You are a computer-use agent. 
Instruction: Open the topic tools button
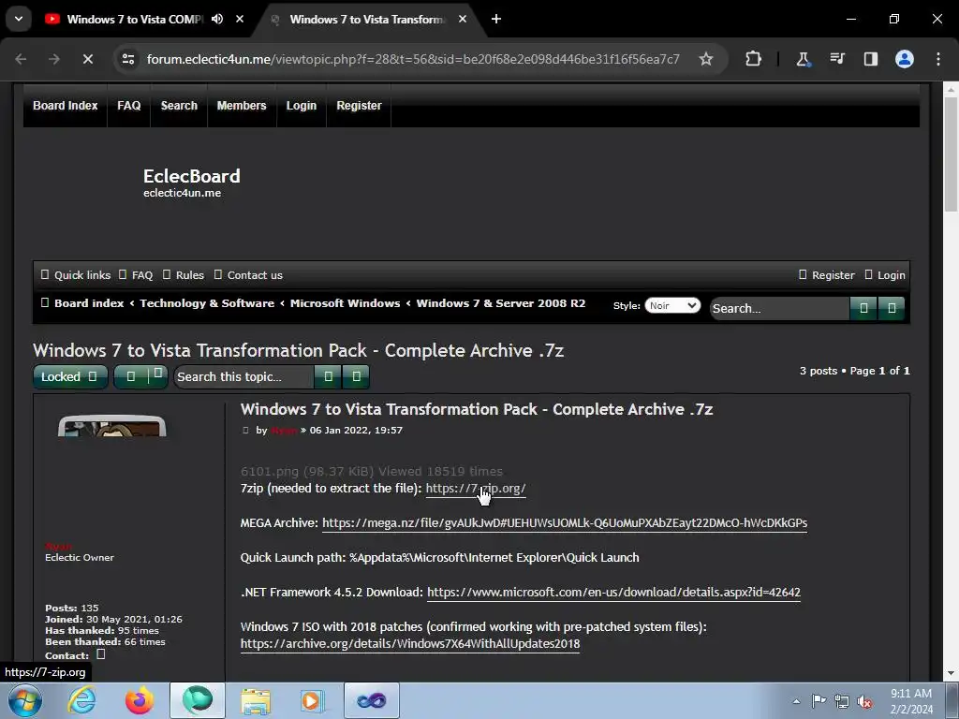click(x=140, y=376)
